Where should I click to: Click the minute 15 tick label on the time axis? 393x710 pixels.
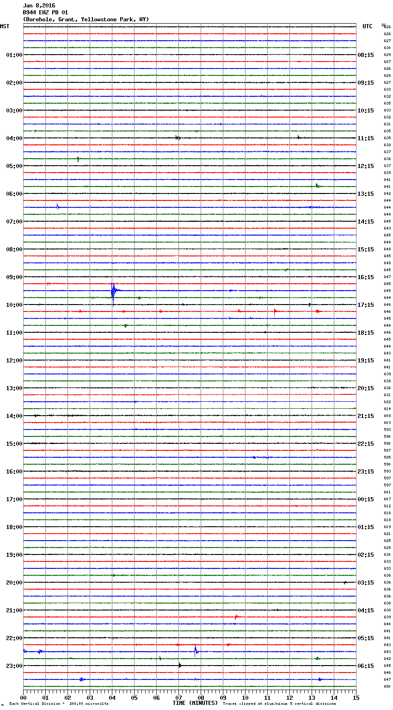pos(356,698)
